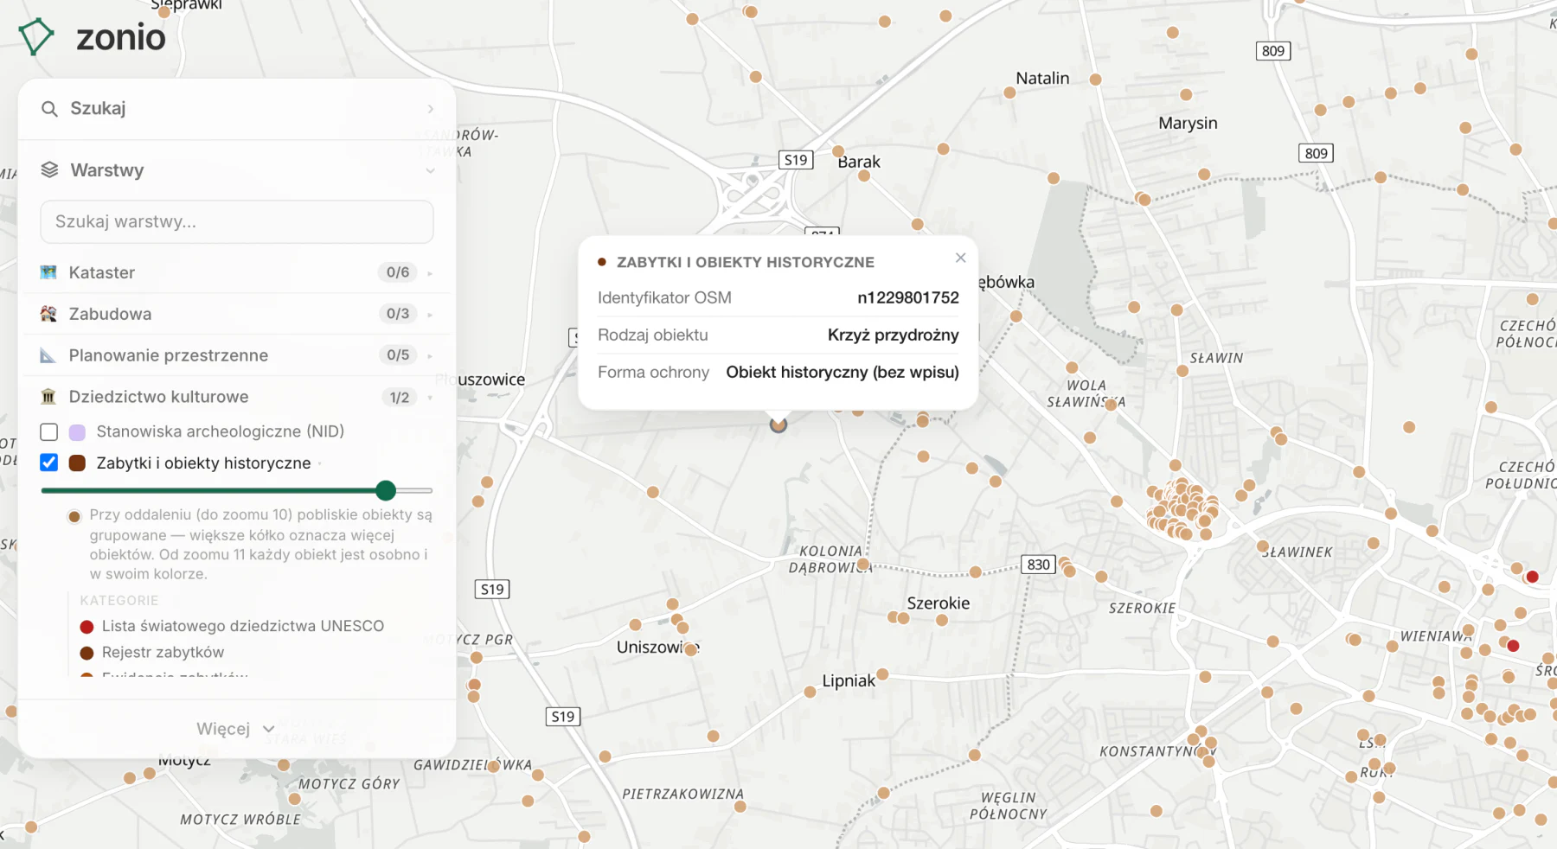Click the brown Zabytki layer color swatch
1557x849 pixels.
77,463
